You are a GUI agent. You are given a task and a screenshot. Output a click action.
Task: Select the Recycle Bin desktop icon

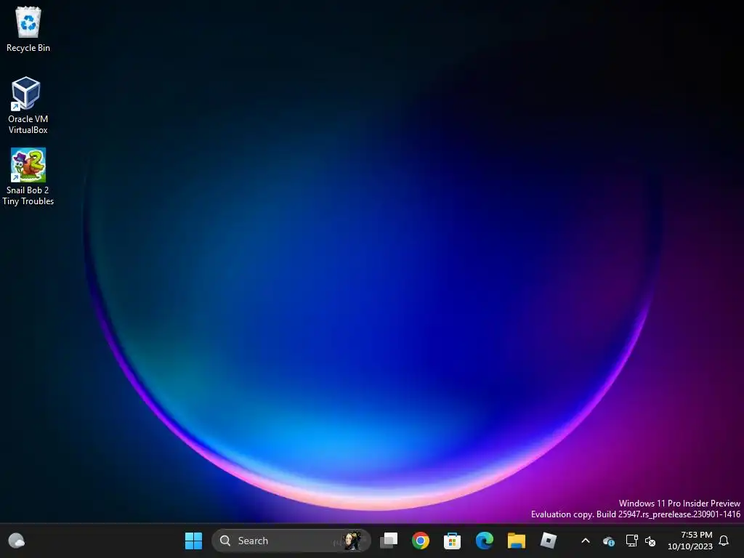[28, 29]
